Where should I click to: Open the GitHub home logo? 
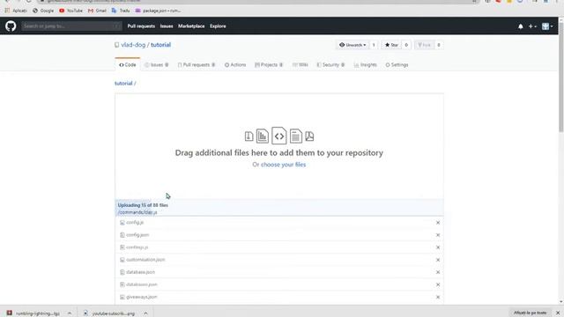point(11,26)
